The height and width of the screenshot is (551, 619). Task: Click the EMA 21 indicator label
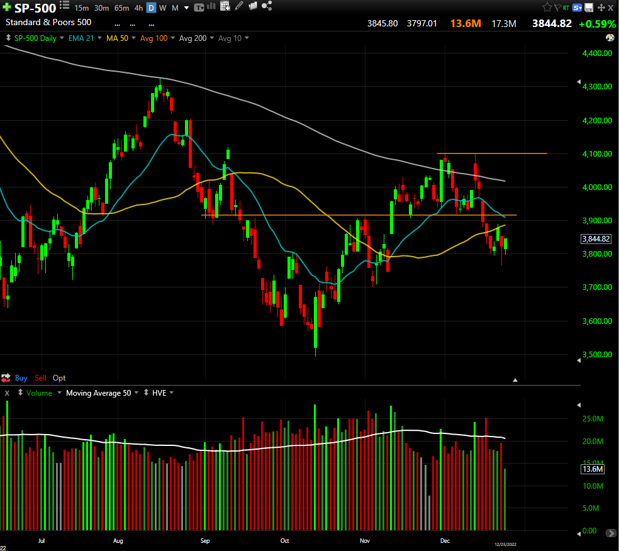point(81,38)
